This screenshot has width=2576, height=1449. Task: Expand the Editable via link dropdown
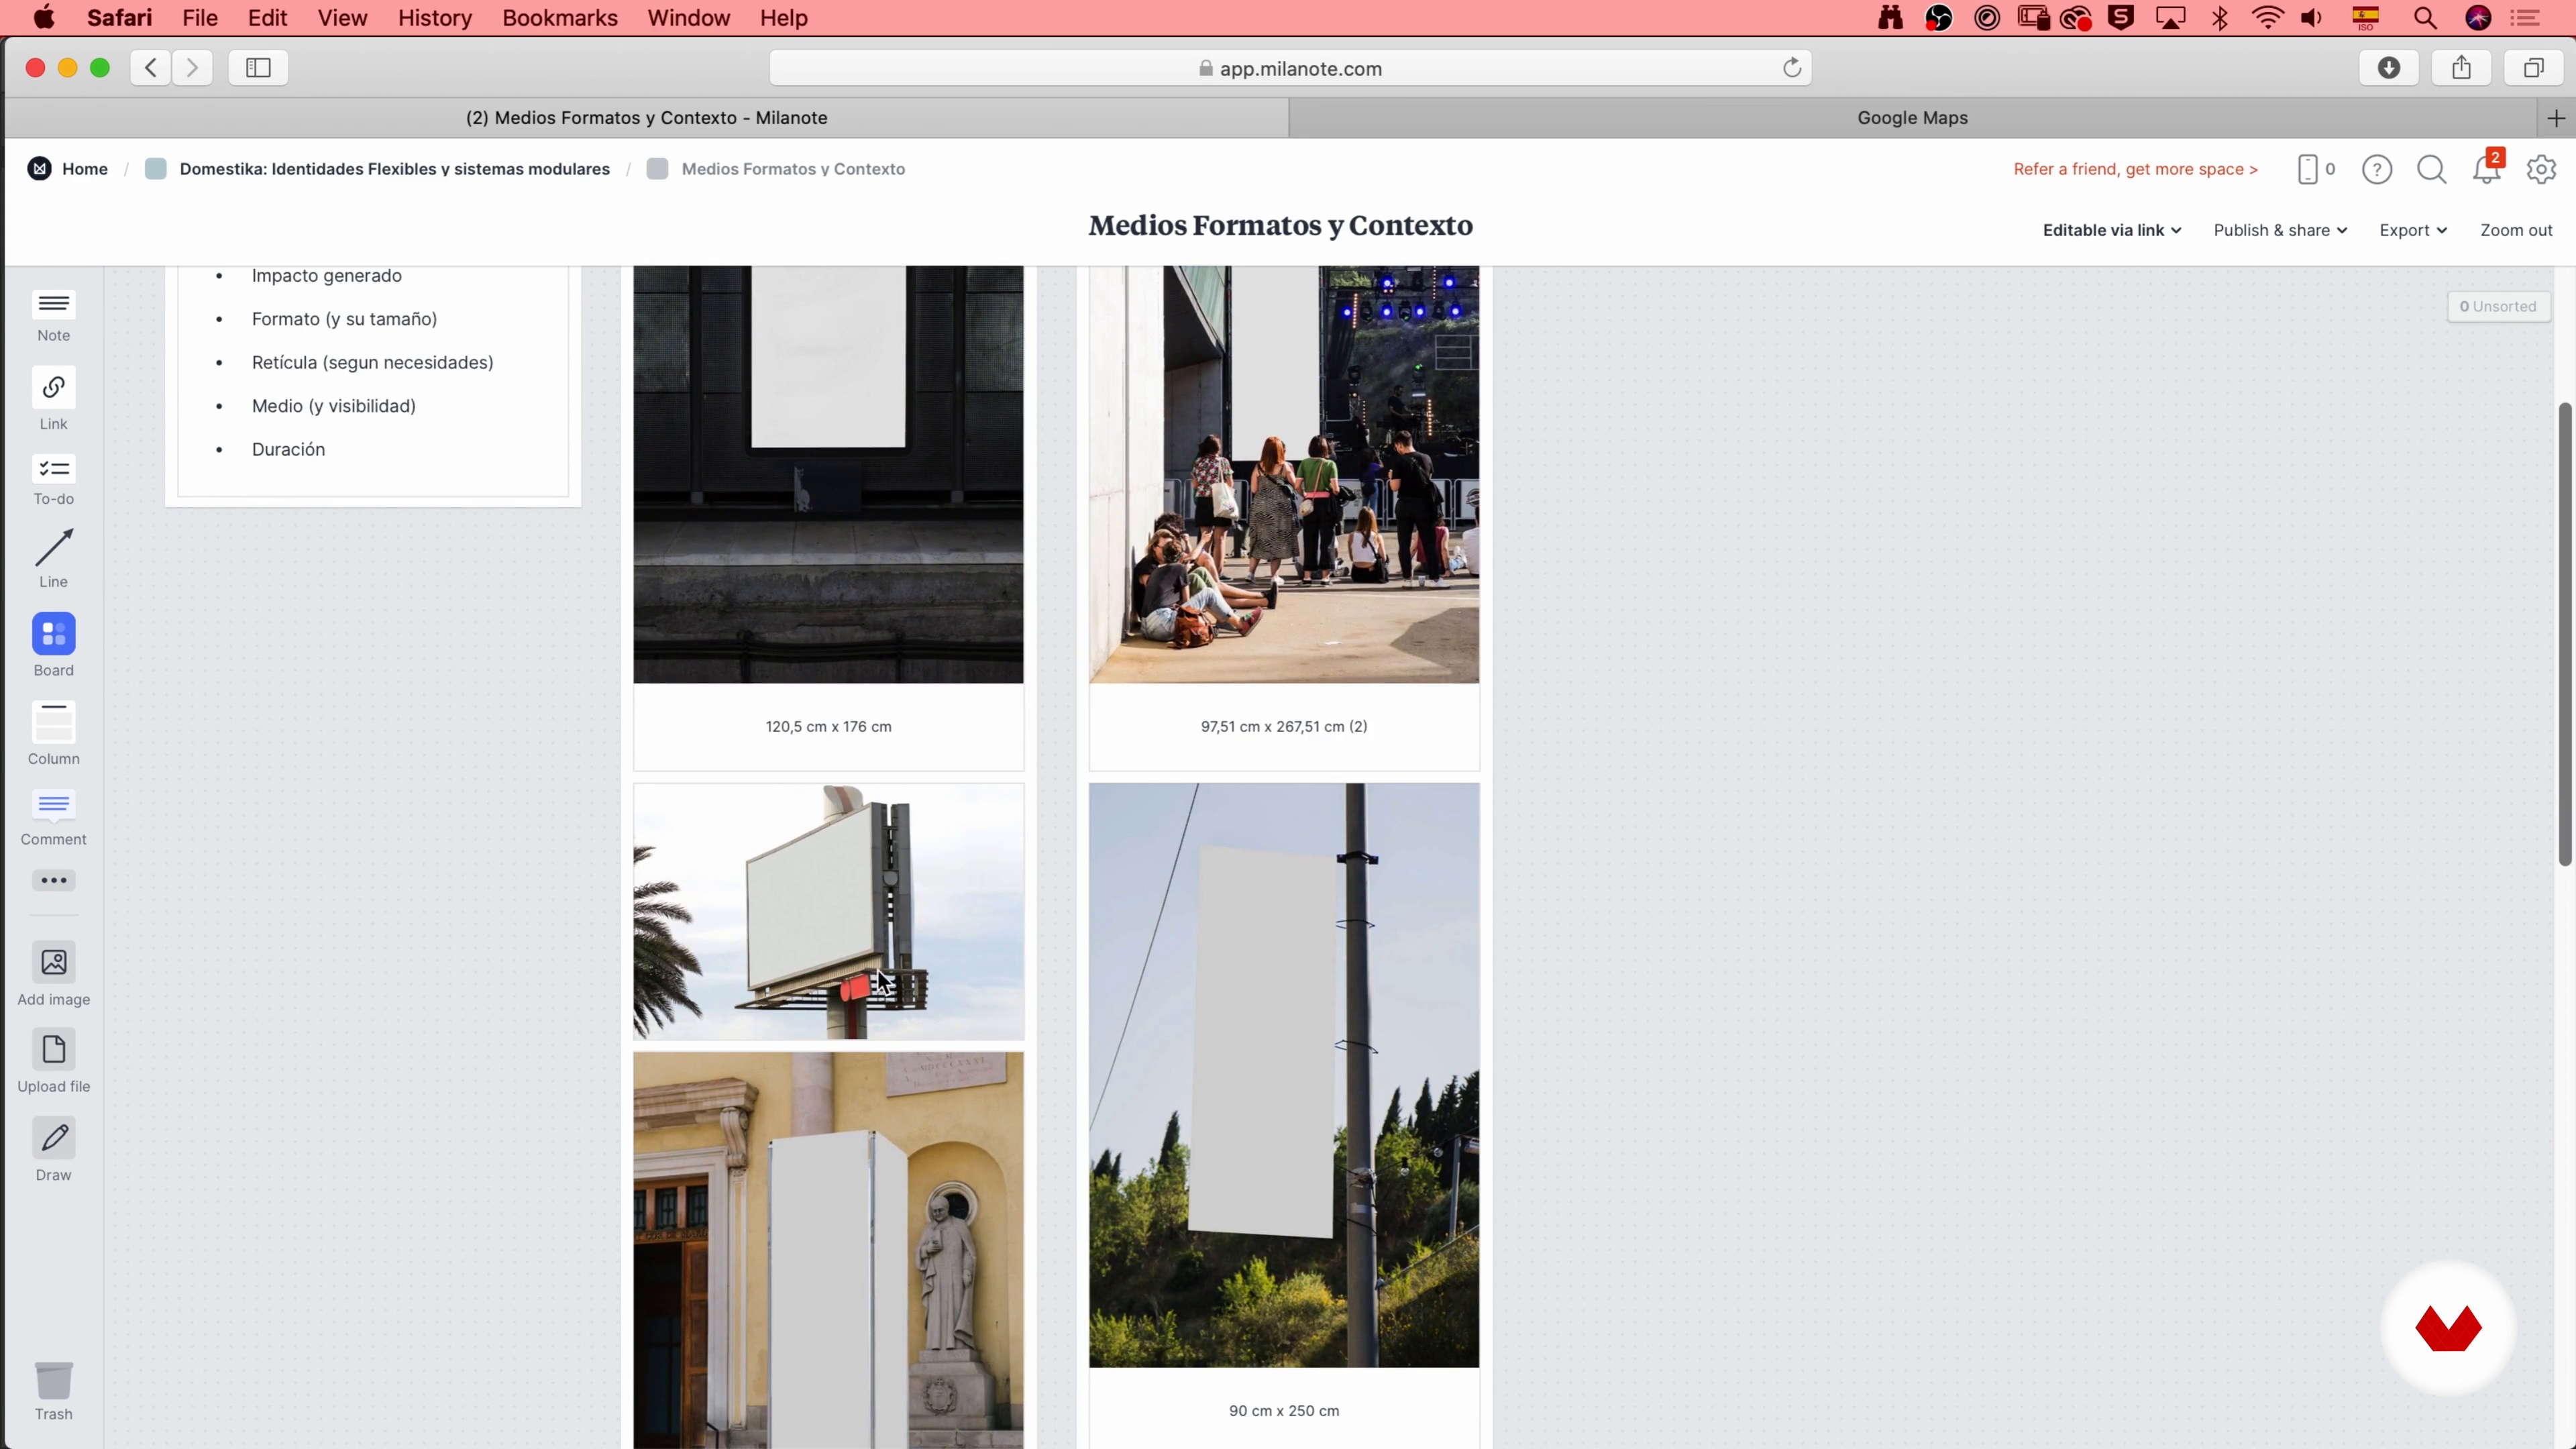[x=2111, y=230]
